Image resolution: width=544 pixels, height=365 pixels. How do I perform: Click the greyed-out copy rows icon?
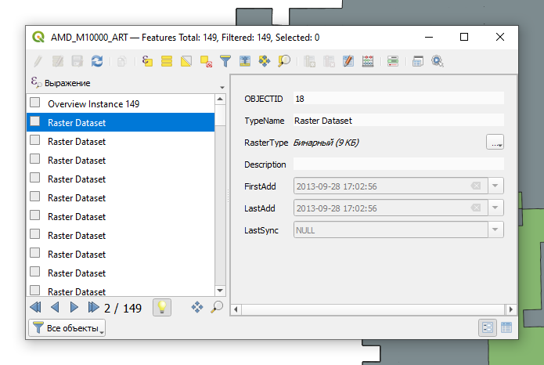[x=121, y=61]
